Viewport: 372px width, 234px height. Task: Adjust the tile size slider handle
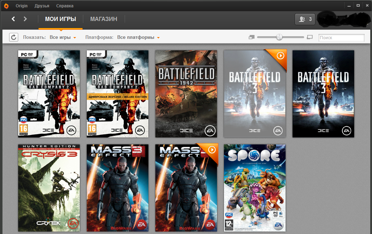(280, 37)
